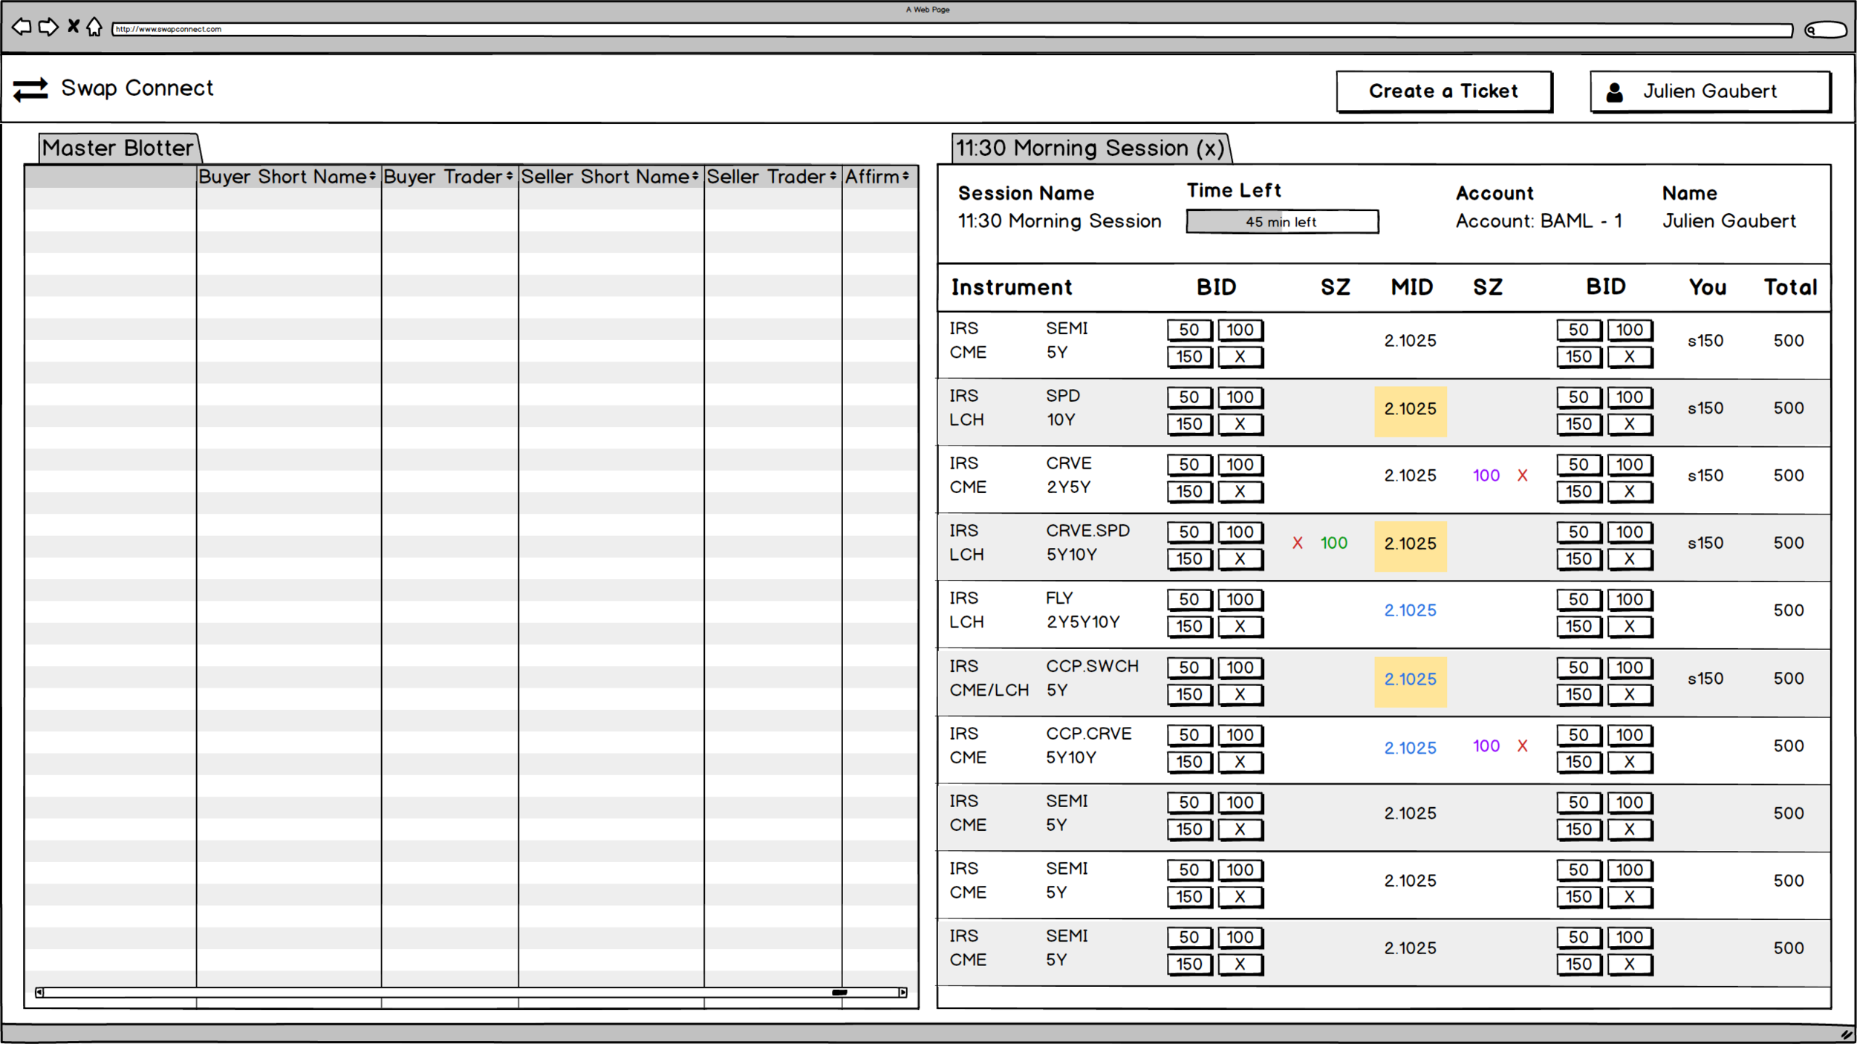Click right 150 button for CRVE 2Y5Y
The height and width of the screenshot is (1044, 1857).
(1578, 492)
